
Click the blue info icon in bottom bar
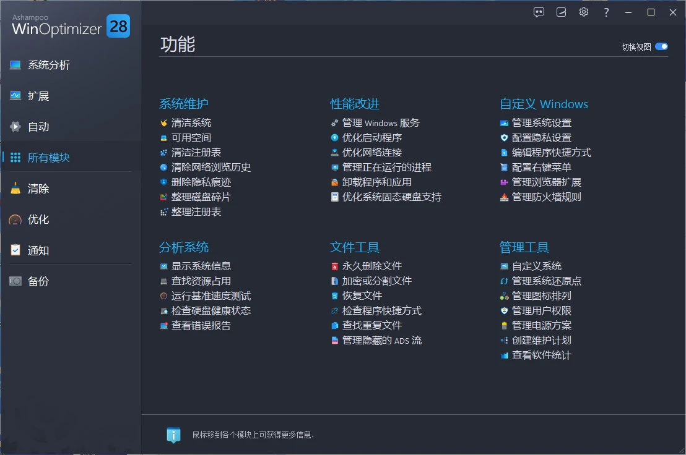[x=172, y=435]
